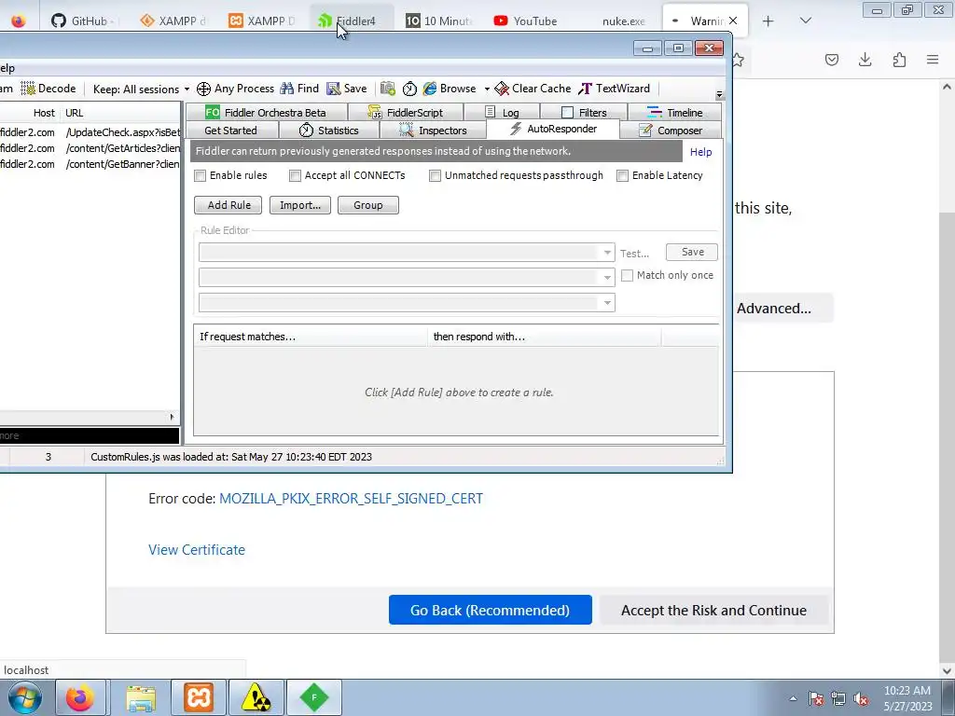Open the Timeline tab
Viewport: 955px width, 716px height.
pos(675,113)
